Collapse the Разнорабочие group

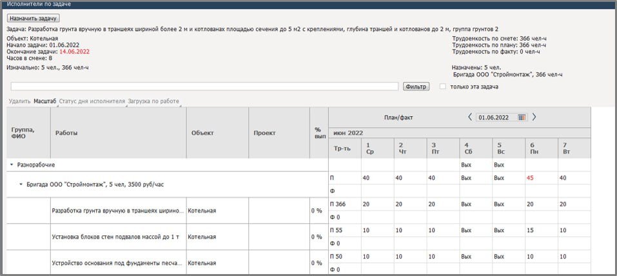[11, 165]
